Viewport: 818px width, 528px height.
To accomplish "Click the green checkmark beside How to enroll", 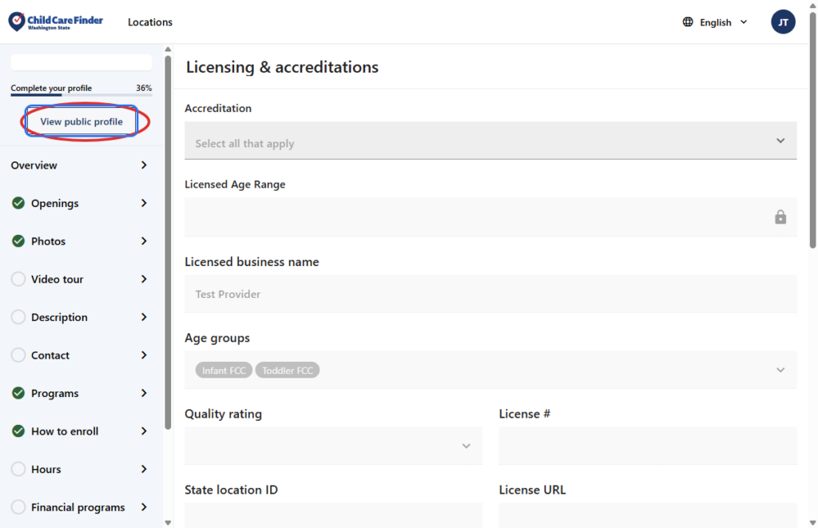I will pyautogui.click(x=18, y=431).
